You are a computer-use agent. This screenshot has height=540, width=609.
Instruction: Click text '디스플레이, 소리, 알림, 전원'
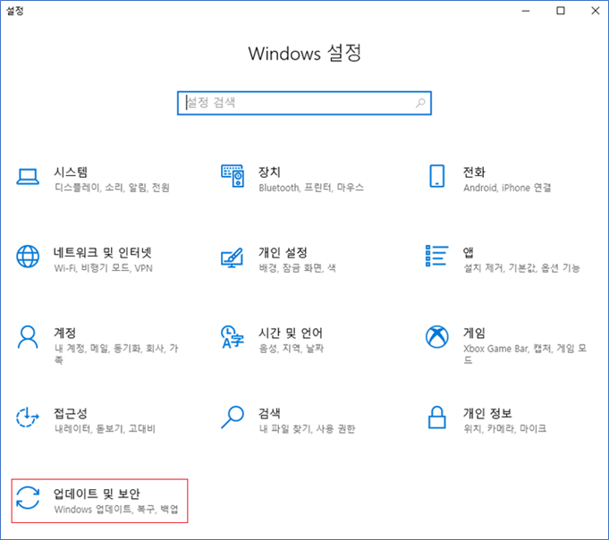click(x=112, y=188)
